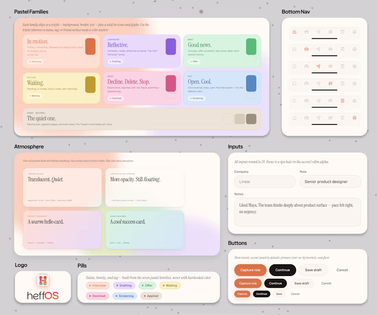Click the medium-sized Continue button

point(275,283)
